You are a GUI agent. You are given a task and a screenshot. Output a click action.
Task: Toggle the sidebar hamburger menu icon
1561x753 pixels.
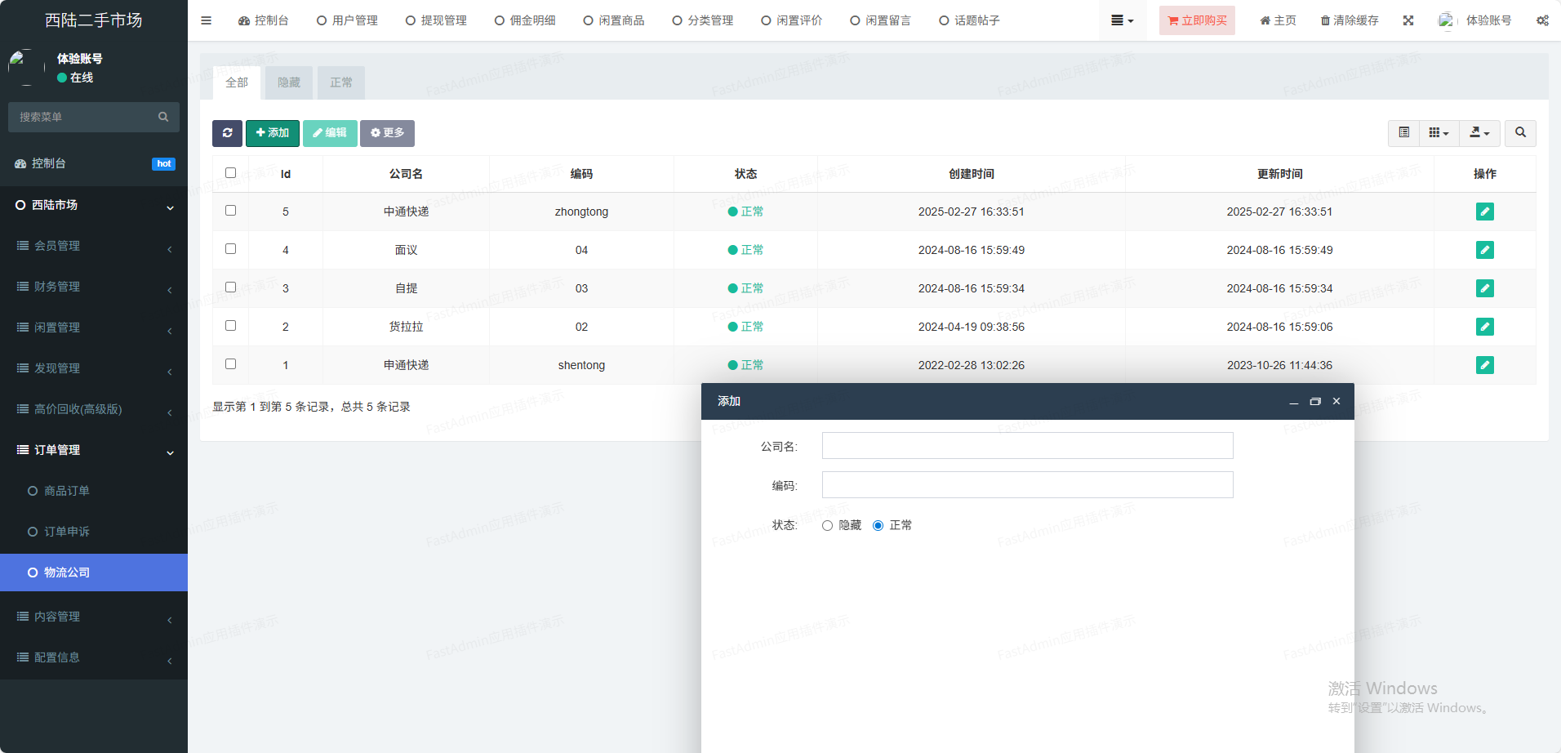point(206,20)
